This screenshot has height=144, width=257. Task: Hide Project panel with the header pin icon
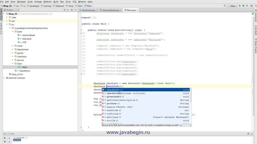(x=75, y=10)
